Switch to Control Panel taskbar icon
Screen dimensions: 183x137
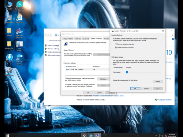pos(91,136)
